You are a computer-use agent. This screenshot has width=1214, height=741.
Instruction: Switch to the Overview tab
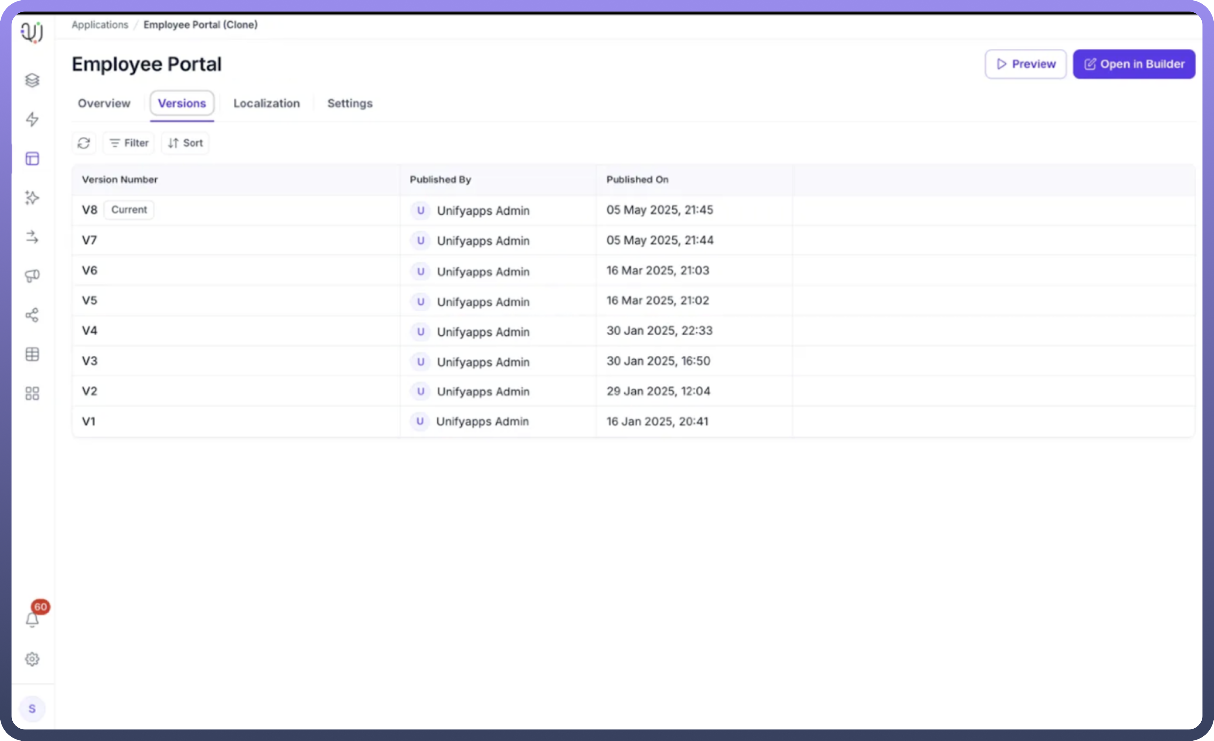tap(104, 103)
